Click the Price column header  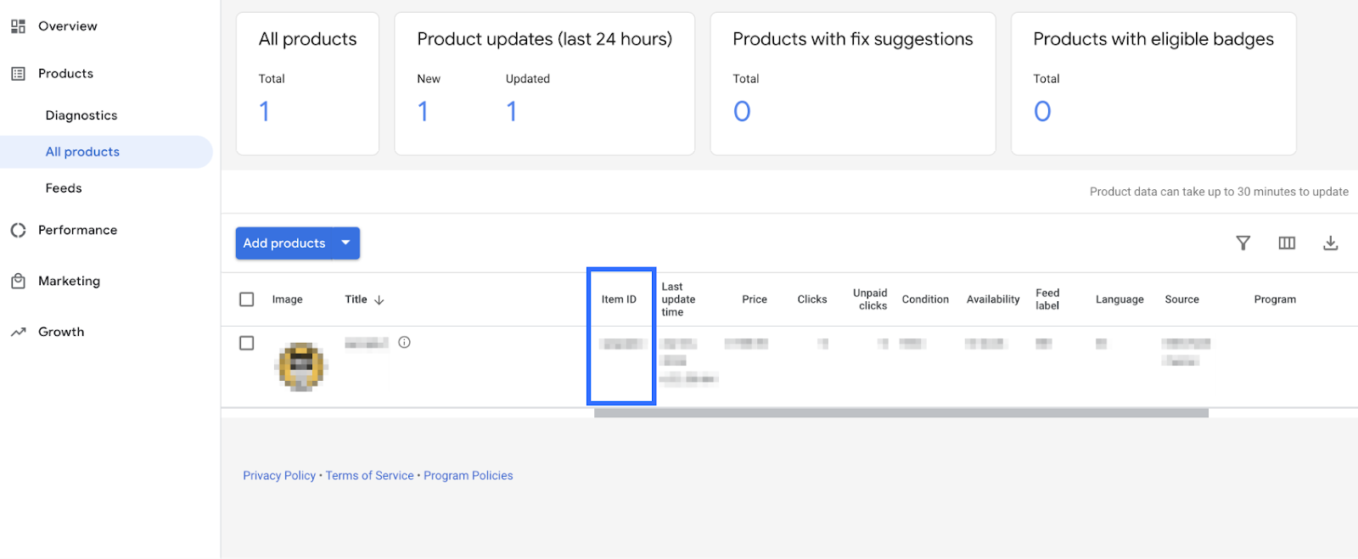755,299
